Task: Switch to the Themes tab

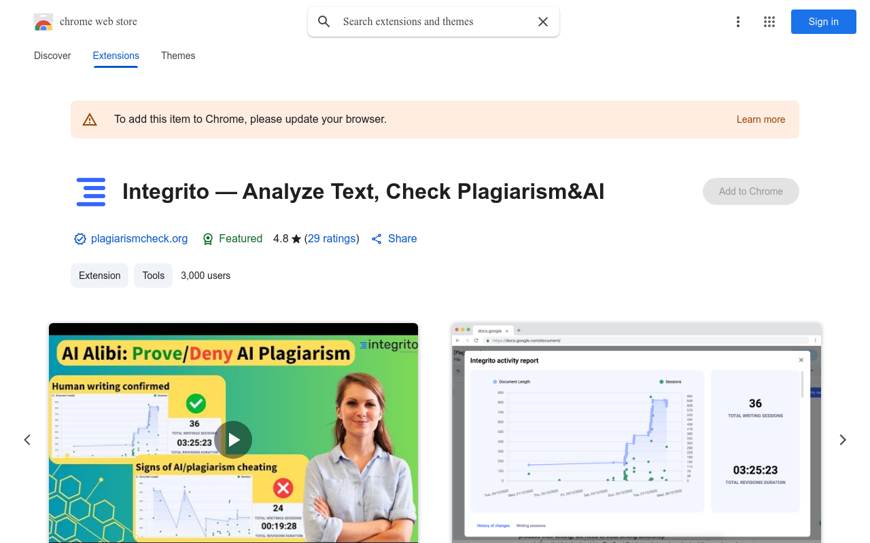Action: 178,56
